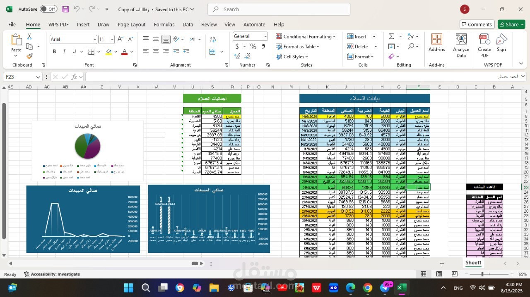Click the AutoSum sigma icon

pos(391,36)
